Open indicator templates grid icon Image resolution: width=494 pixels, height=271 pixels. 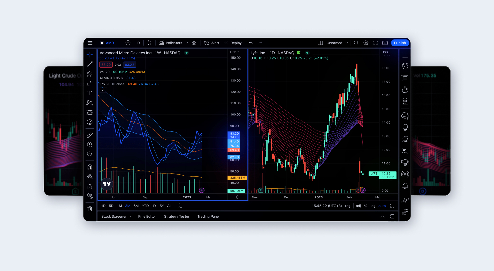pos(194,43)
